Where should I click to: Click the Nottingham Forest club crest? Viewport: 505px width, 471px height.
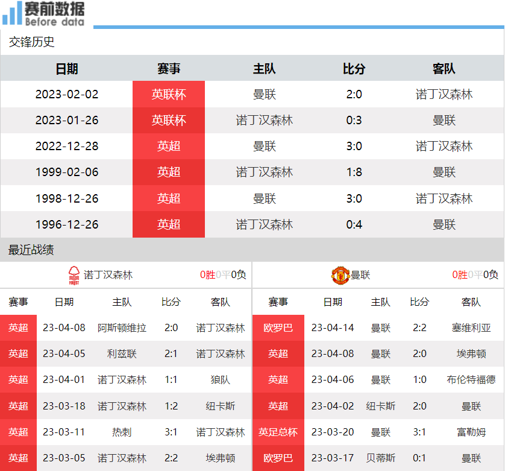point(74,275)
